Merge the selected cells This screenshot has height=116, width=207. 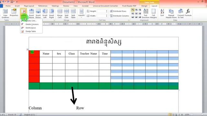click(x=60, y=14)
